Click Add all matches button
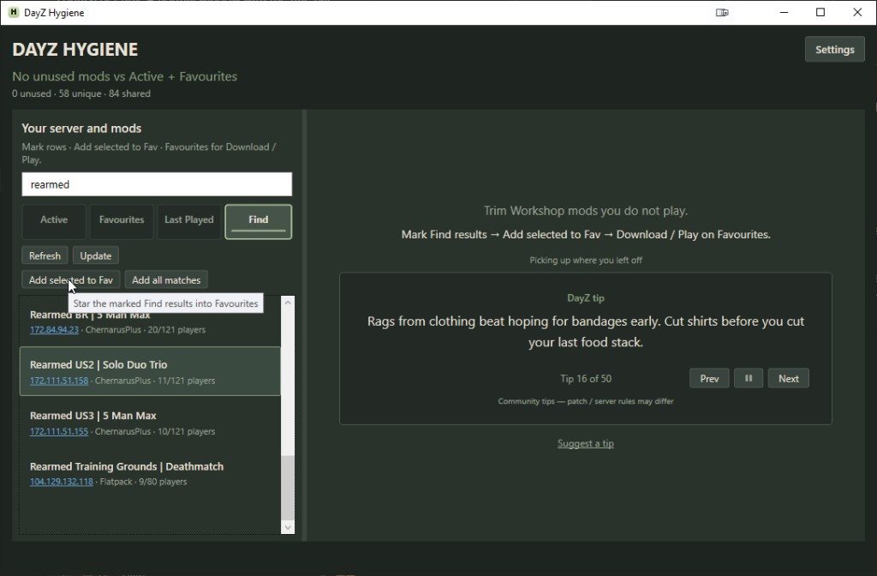This screenshot has width=877, height=576. coord(166,280)
